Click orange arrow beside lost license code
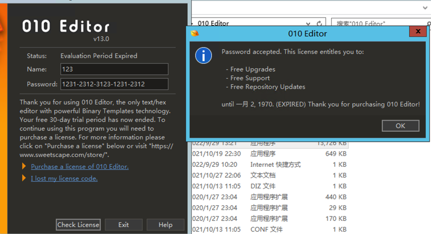The image size is (431, 234). [24, 178]
